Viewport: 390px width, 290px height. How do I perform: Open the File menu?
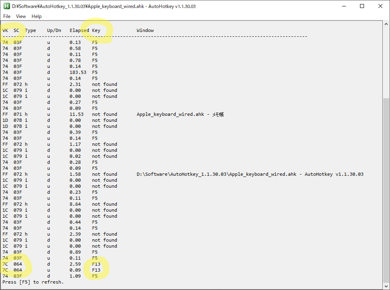point(7,16)
